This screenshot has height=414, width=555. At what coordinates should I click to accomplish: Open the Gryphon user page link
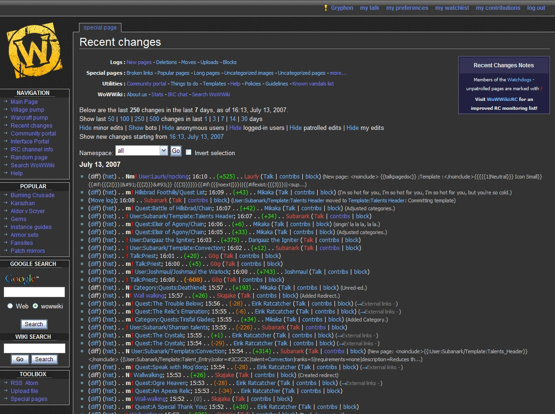tap(342, 8)
